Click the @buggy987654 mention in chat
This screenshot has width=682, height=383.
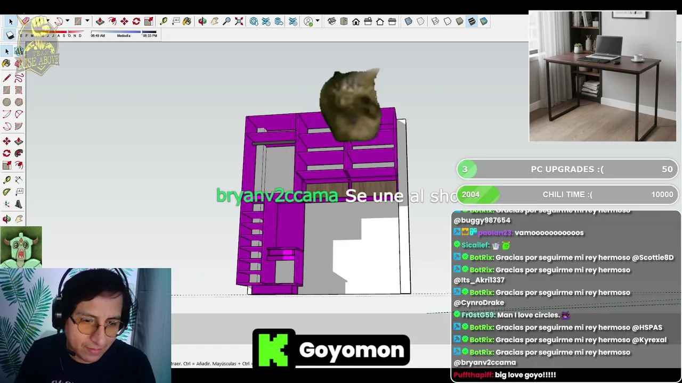482,220
